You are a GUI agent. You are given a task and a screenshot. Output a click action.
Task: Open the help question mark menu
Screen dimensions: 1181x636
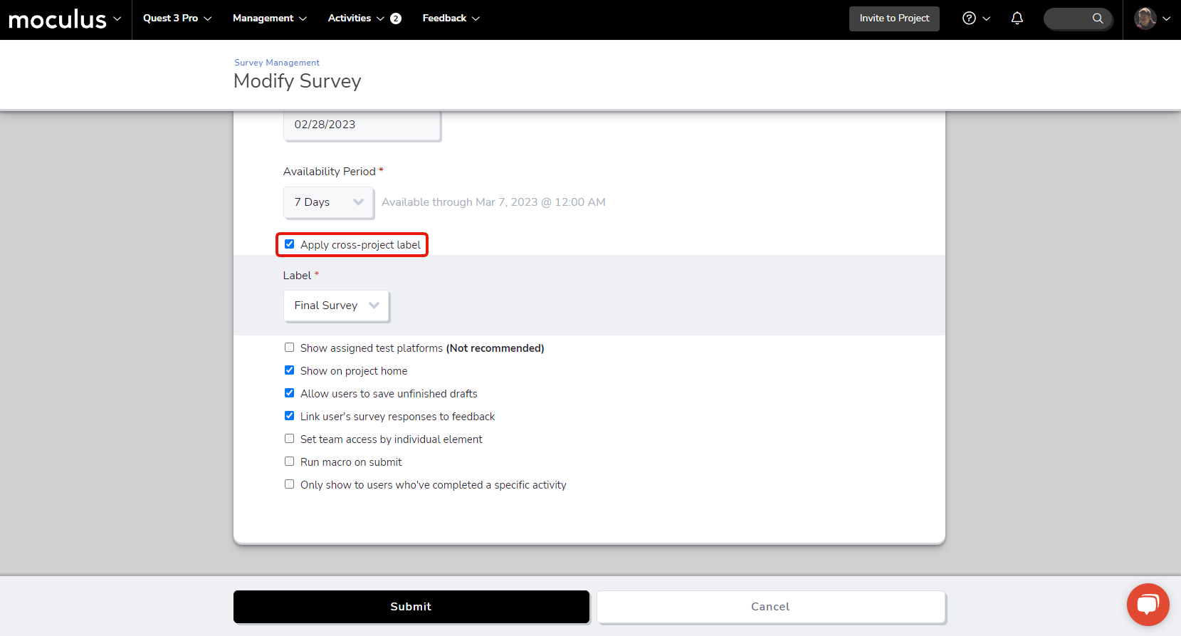coord(969,19)
